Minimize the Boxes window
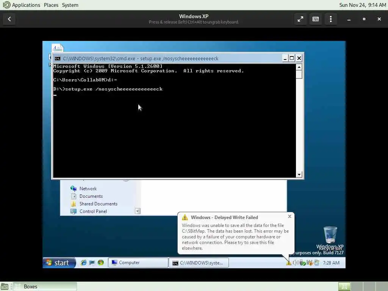 [349, 19]
